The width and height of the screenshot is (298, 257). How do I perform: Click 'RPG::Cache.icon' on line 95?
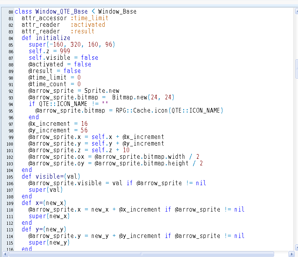click(x=141, y=110)
